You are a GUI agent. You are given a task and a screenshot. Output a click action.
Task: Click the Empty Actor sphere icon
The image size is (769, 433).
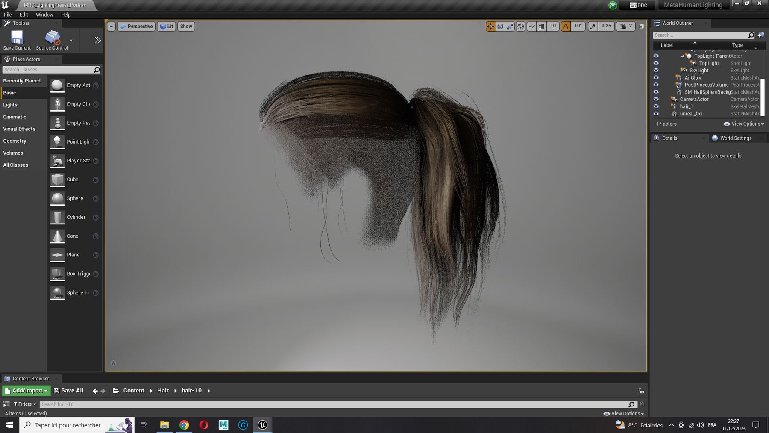click(57, 85)
